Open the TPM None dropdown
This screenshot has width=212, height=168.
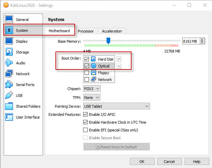pyautogui.click(x=92, y=98)
